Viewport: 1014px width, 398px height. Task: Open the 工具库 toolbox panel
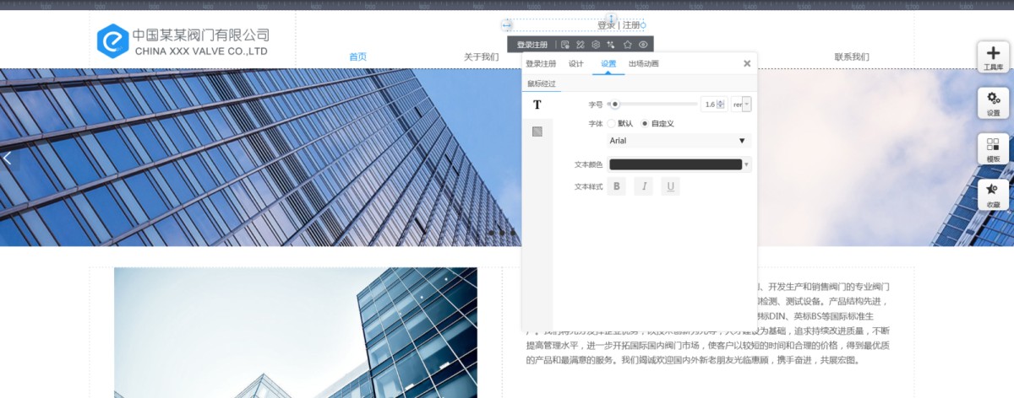pos(993,56)
